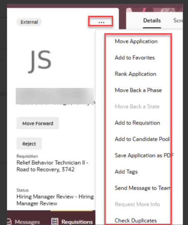Click the Status field label
188x225 pixels.
click(22, 190)
